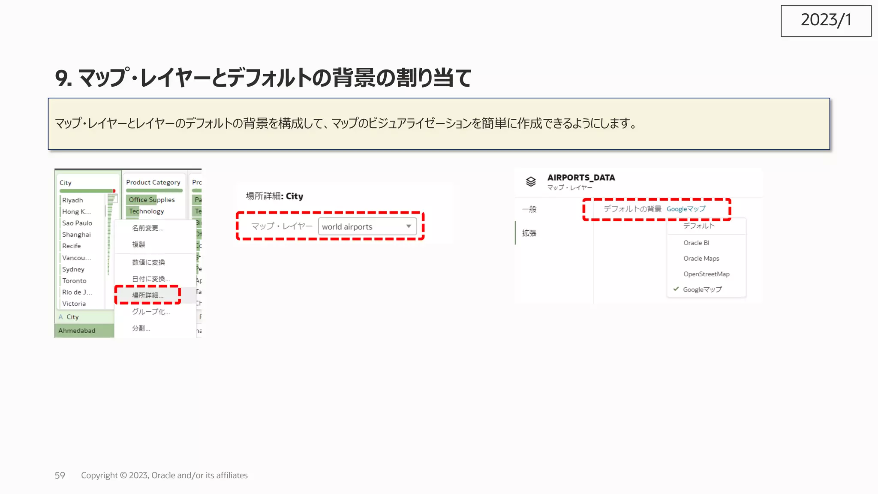Click the world airports dropdown arrow

pyautogui.click(x=409, y=226)
